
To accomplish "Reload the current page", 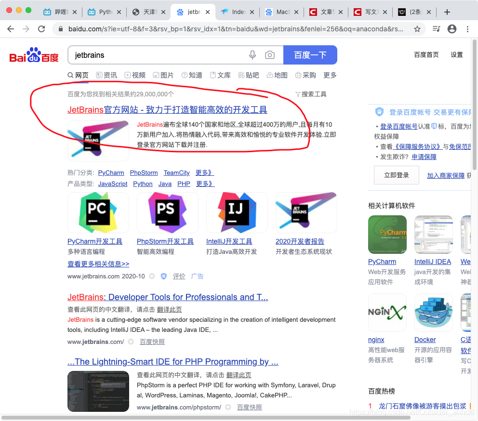I will click(41, 29).
